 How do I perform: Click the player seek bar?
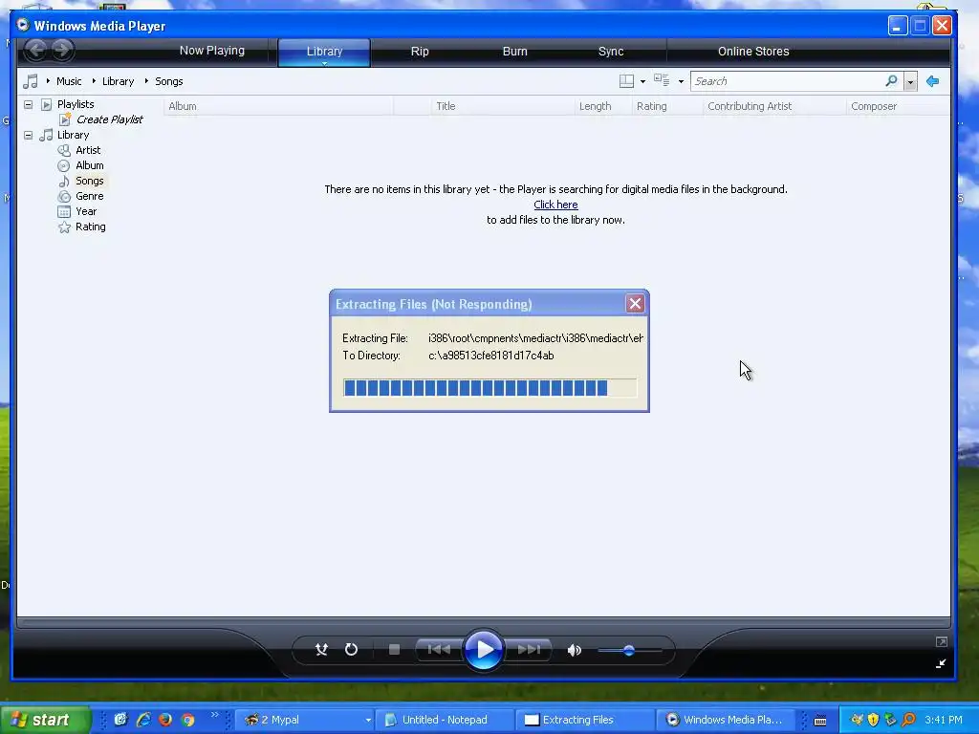click(483, 622)
